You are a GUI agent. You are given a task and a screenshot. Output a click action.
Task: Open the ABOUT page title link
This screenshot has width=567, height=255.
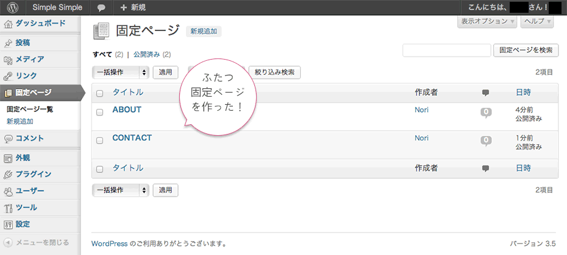[x=127, y=110]
